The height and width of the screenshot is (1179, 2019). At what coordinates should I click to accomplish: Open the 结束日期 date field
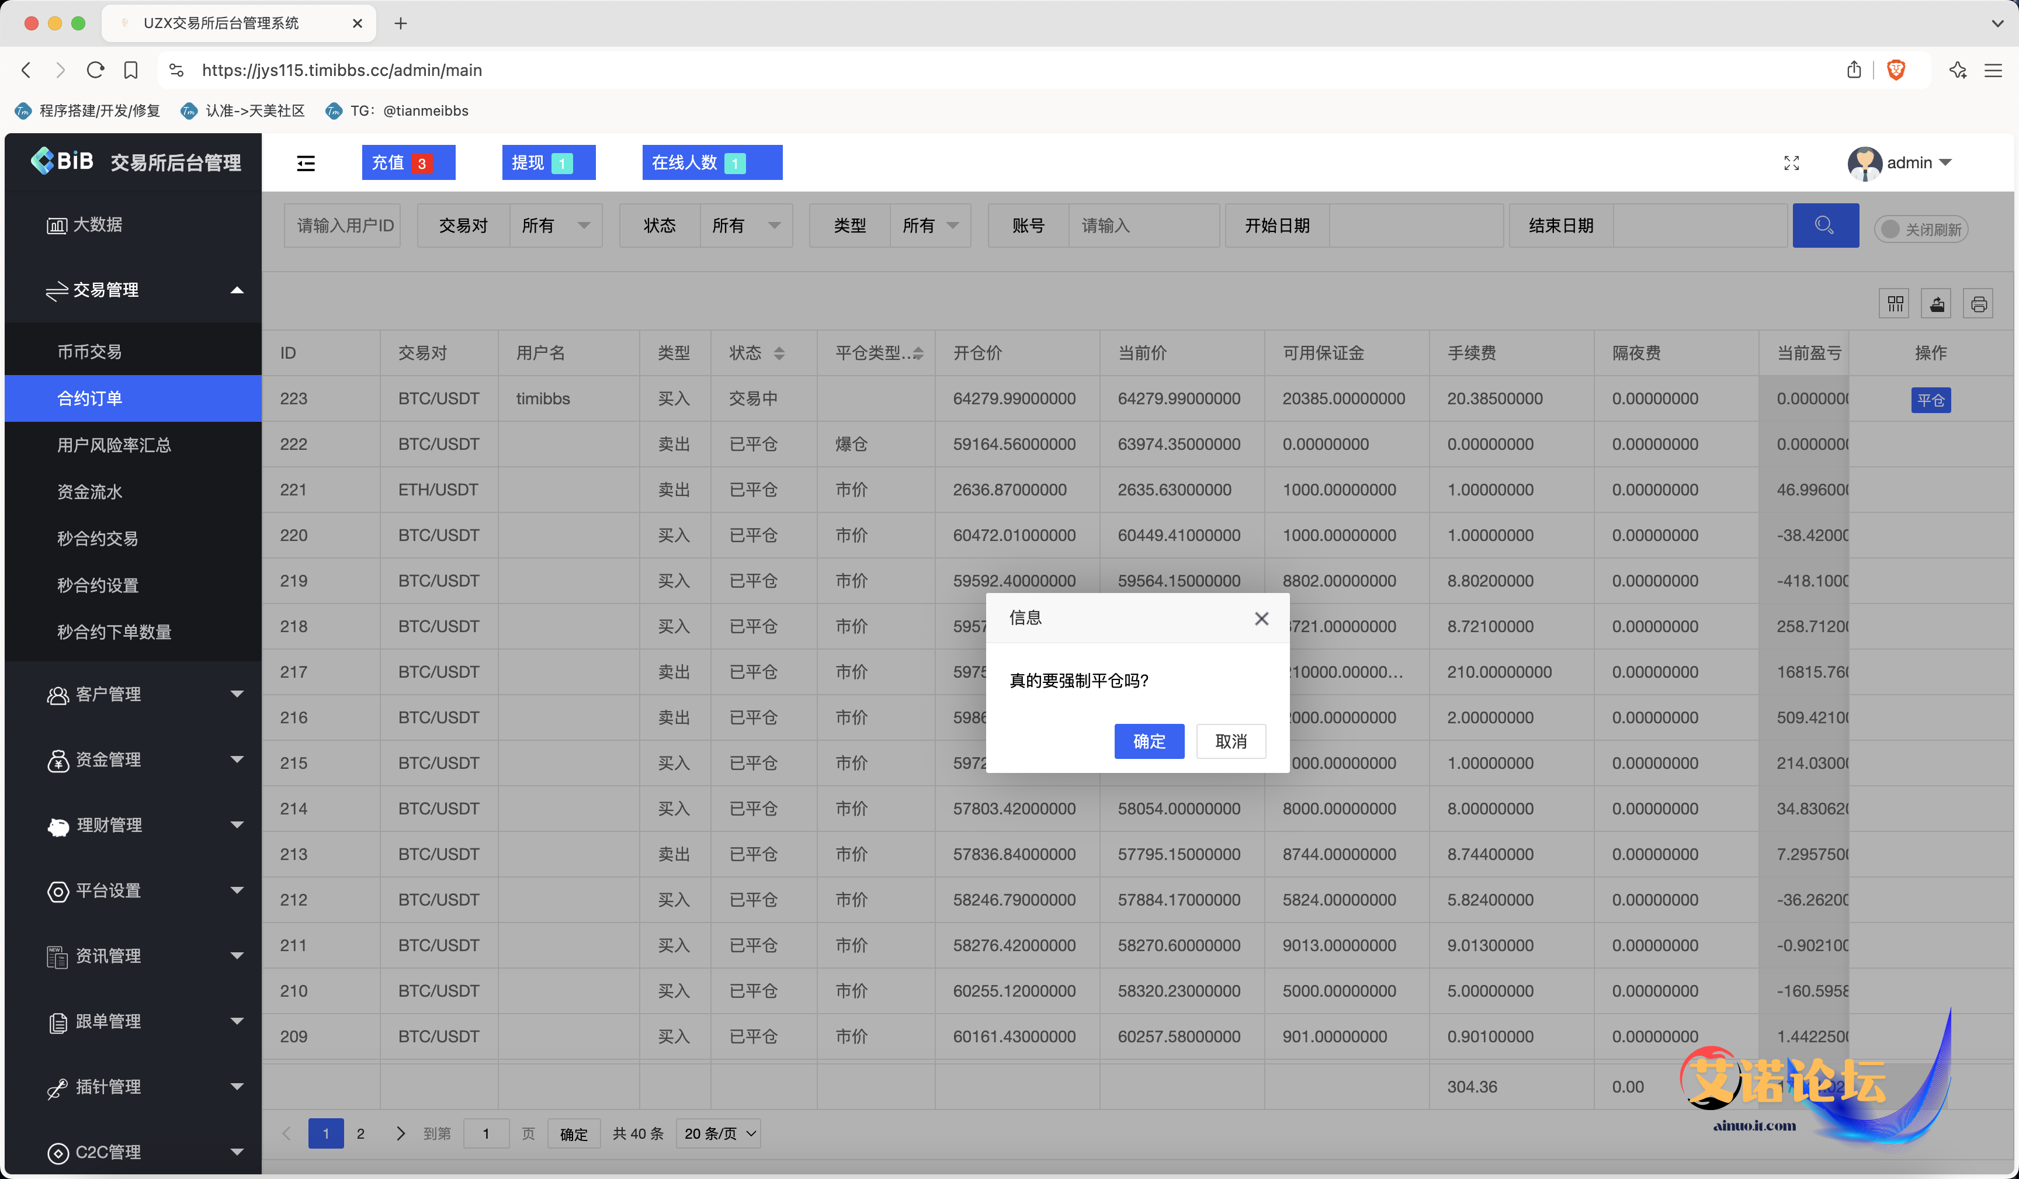(1699, 225)
